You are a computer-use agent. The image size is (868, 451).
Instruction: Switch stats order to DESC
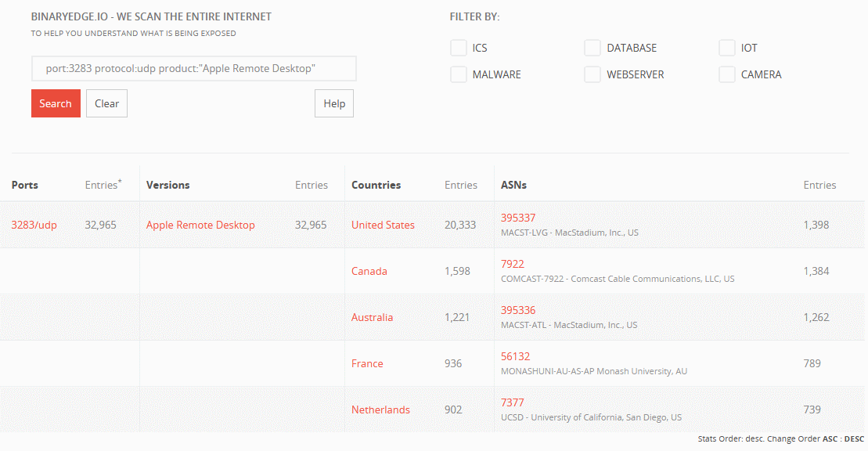[854, 439]
